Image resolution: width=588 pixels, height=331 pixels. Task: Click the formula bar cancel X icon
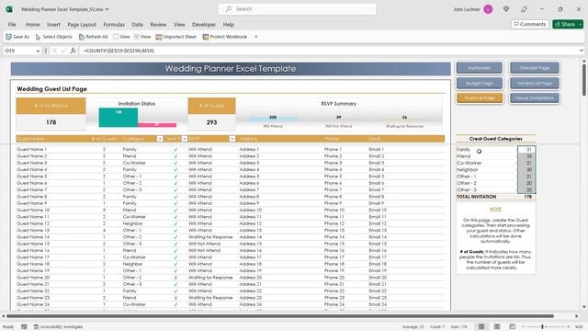click(54, 51)
